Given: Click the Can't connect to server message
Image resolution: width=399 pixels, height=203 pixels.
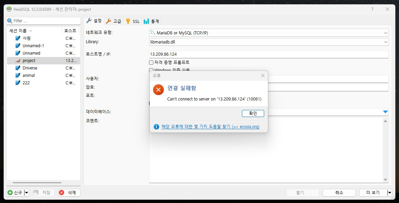Looking at the screenshot, I should coord(214,99).
